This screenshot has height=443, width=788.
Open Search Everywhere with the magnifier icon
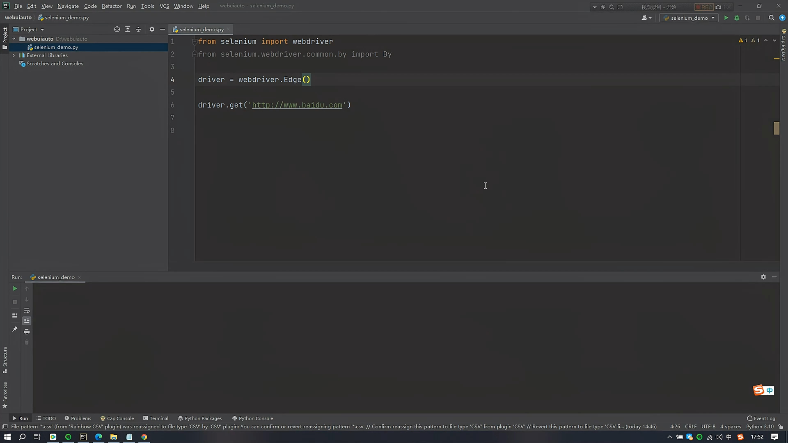771,18
